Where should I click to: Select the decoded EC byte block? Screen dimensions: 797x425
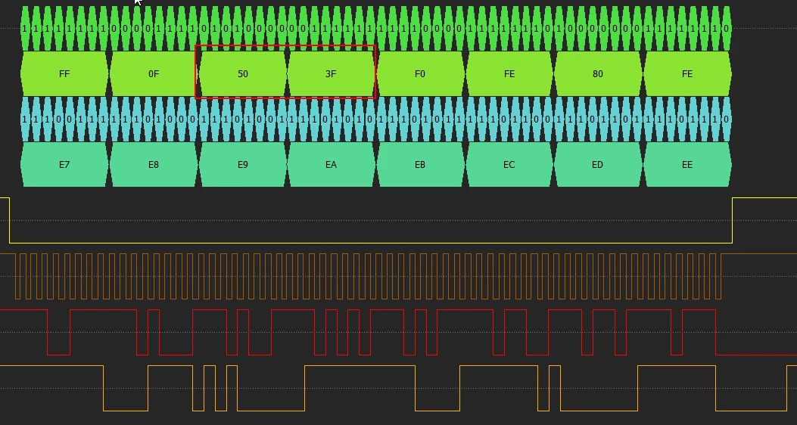(x=509, y=165)
